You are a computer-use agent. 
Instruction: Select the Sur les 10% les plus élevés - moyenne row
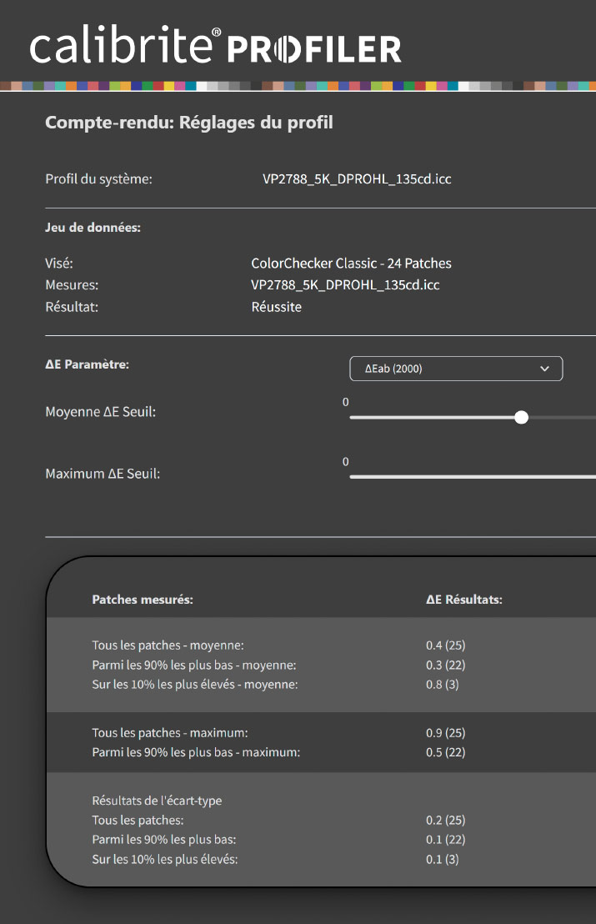tap(194, 685)
